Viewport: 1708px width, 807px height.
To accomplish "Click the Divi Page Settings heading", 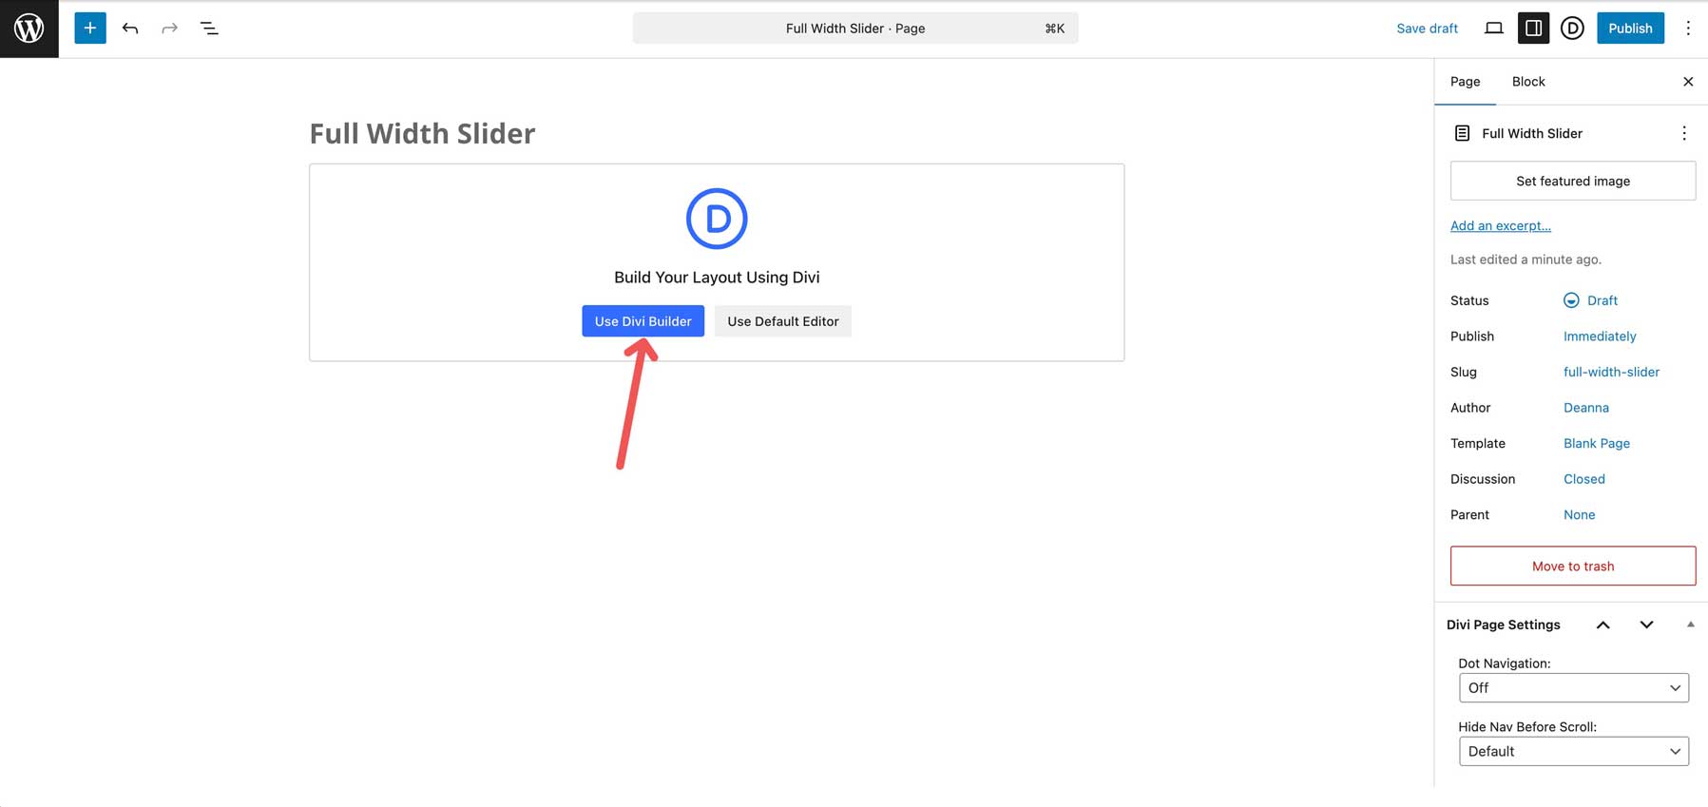I will pos(1503,624).
